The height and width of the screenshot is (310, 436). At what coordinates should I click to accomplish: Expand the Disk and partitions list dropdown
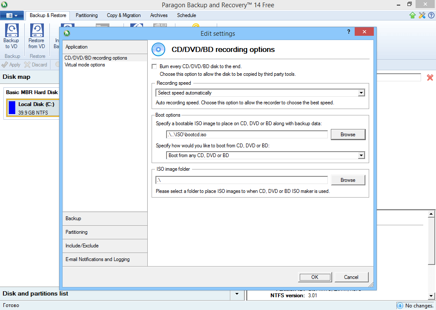point(237,294)
